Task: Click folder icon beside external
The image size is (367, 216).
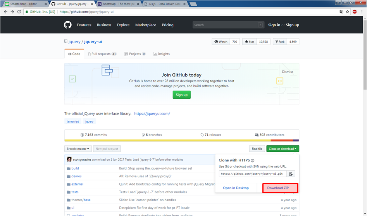Action: (69, 184)
